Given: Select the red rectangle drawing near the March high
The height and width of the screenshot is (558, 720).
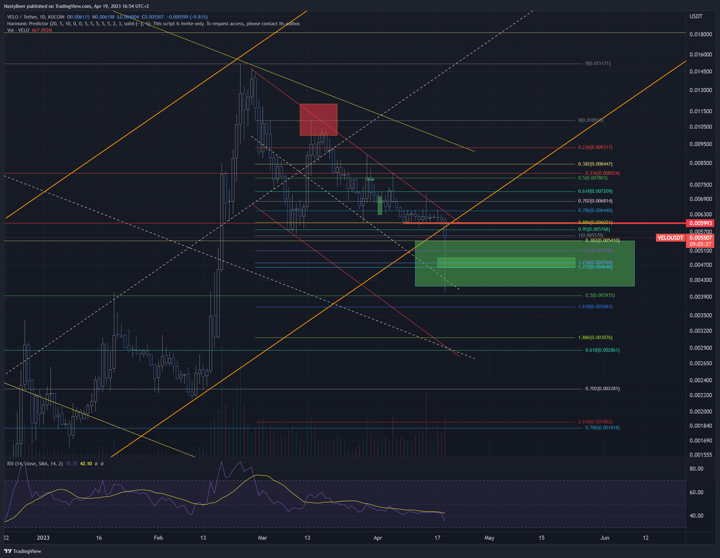Looking at the screenshot, I should [x=318, y=120].
